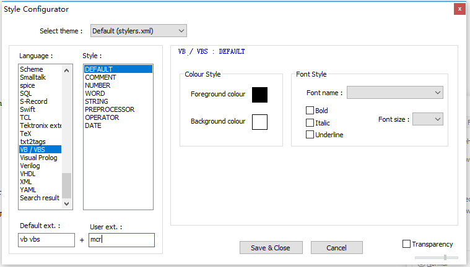
Task: Enable the Transparency checkbox
Action: [407, 244]
